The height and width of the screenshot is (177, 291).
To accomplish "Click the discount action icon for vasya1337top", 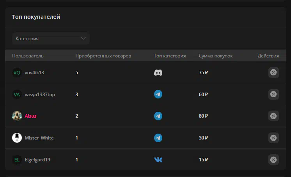I will pos(273,94).
